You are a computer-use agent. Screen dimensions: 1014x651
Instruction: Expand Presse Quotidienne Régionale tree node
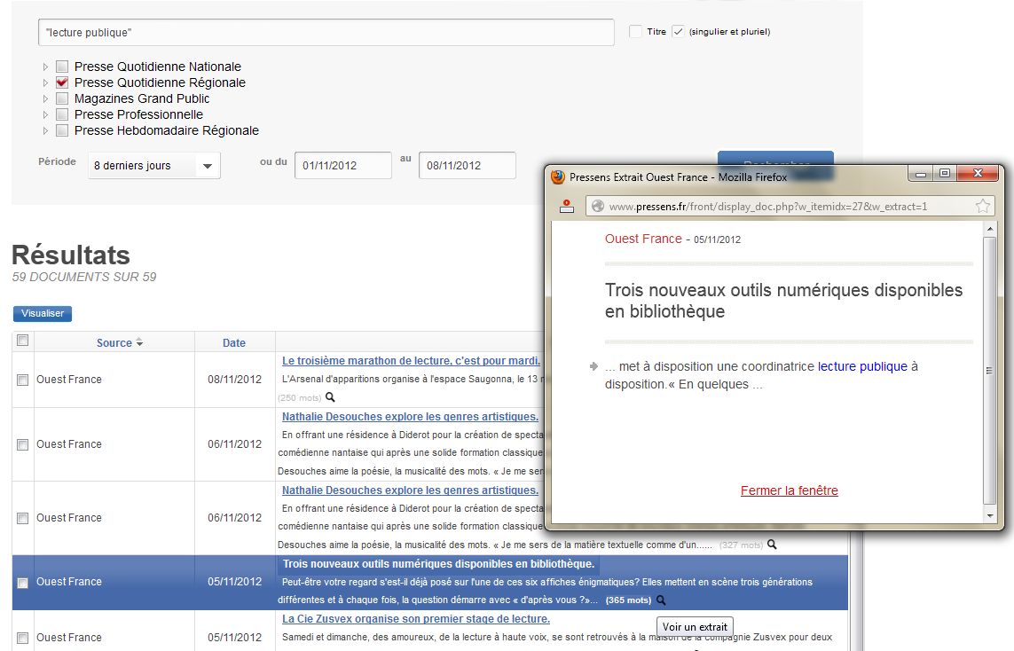pos(45,82)
